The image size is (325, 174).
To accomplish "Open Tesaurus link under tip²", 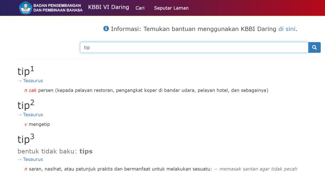I will [x=33, y=115].
